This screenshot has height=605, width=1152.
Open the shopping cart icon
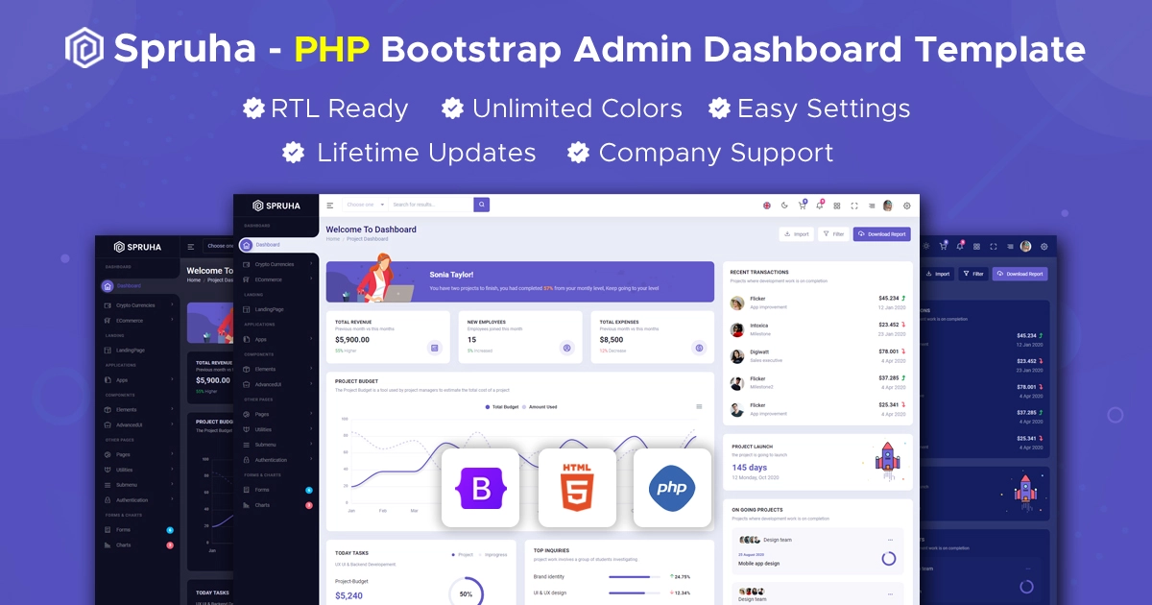coord(802,206)
